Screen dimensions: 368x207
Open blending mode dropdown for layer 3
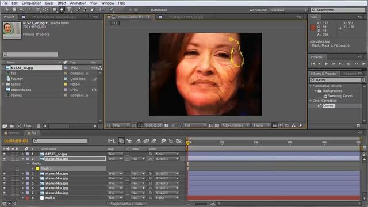click(x=115, y=174)
